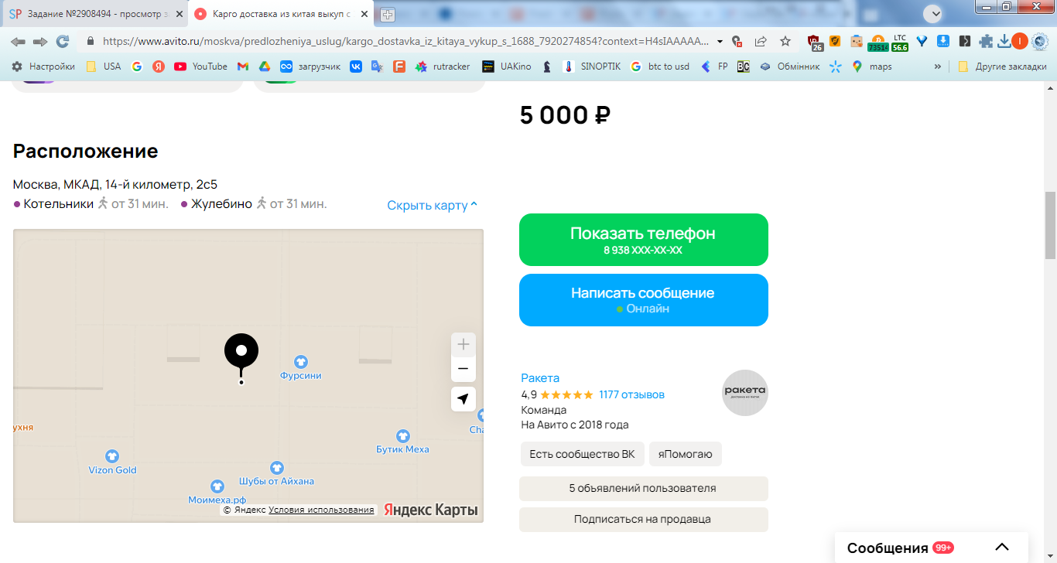Open Google Drive bookmark icon
Viewport: 1057px width, 563px height.
click(x=264, y=67)
